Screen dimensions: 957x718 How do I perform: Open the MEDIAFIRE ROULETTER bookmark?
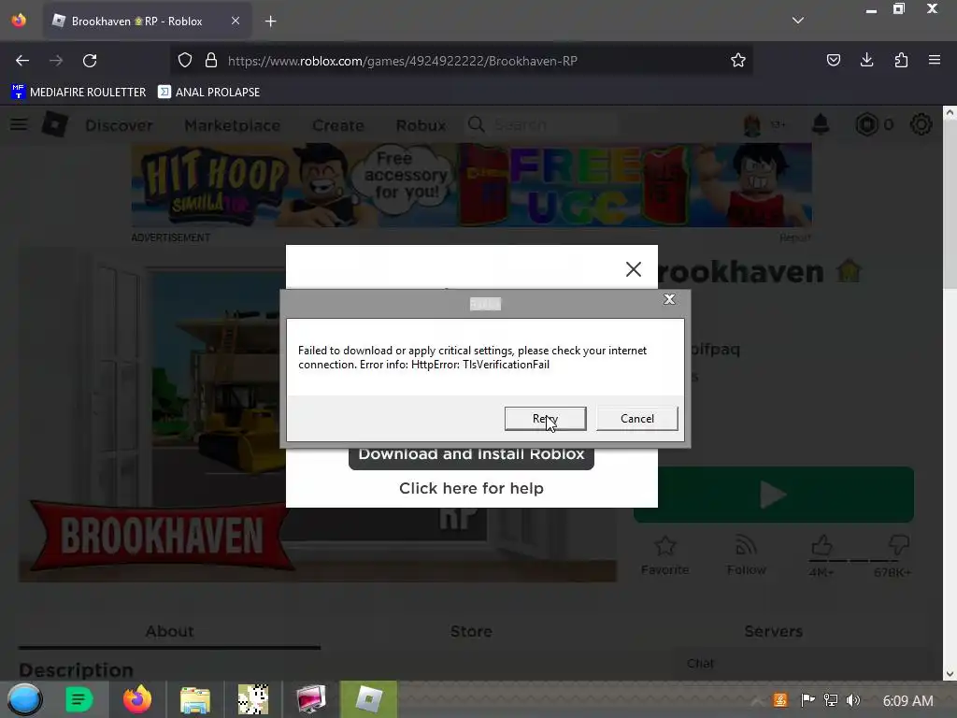[79, 93]
